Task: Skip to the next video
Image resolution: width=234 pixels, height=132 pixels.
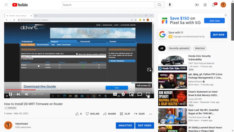Action: 18,94
